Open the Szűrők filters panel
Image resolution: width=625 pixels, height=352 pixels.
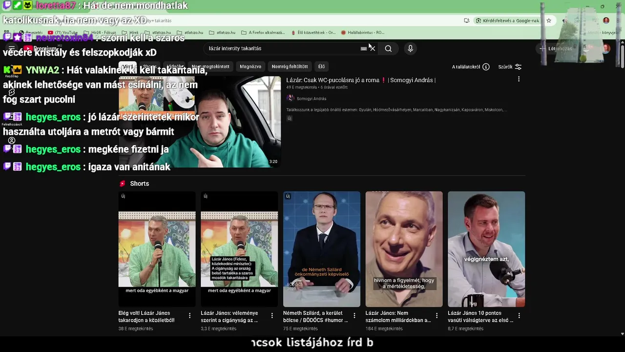[x=510, y=66]
